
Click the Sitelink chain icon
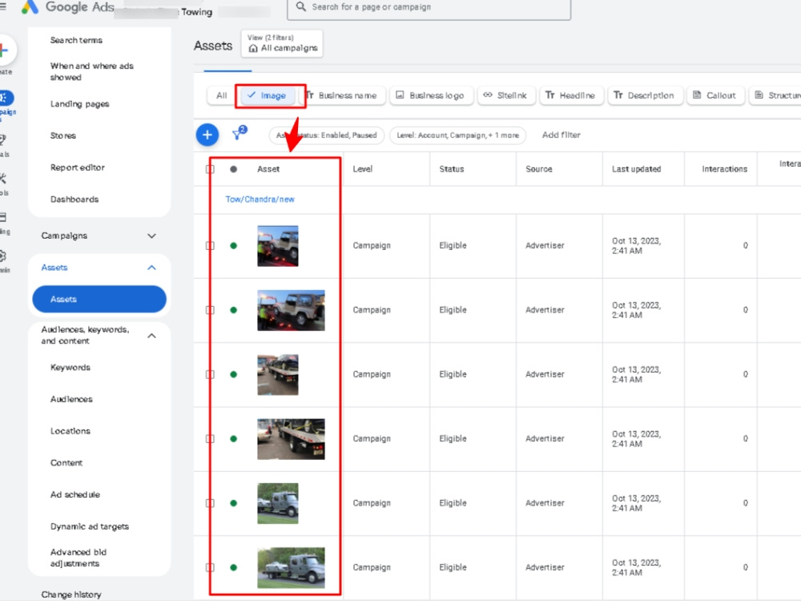click(x=488, y=95)
